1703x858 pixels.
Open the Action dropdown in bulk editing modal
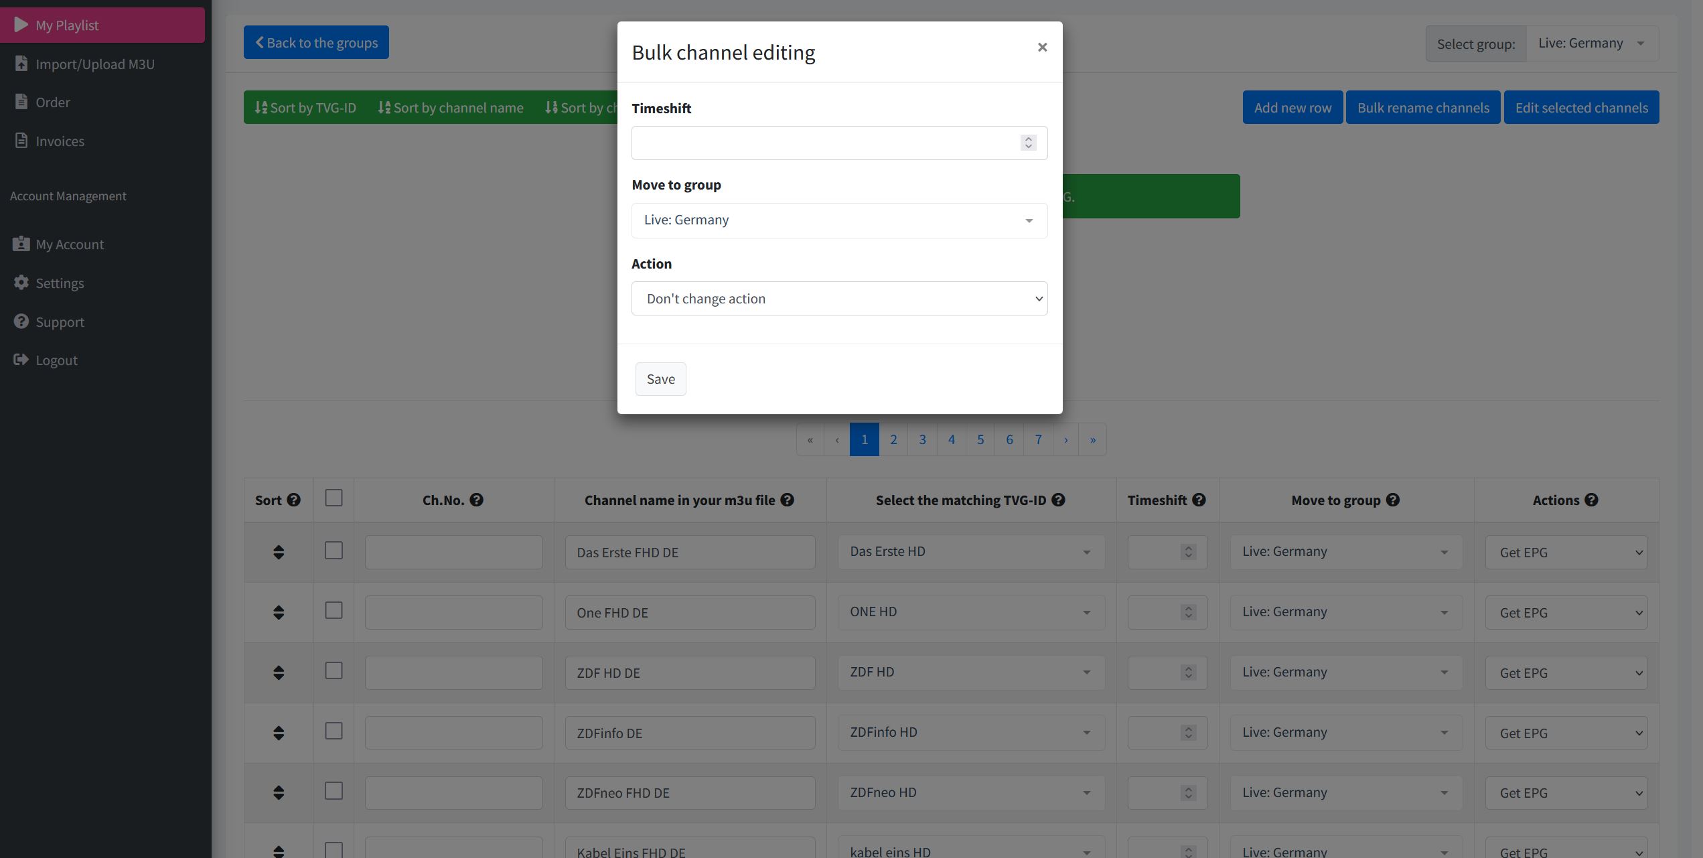coord(839,298)
